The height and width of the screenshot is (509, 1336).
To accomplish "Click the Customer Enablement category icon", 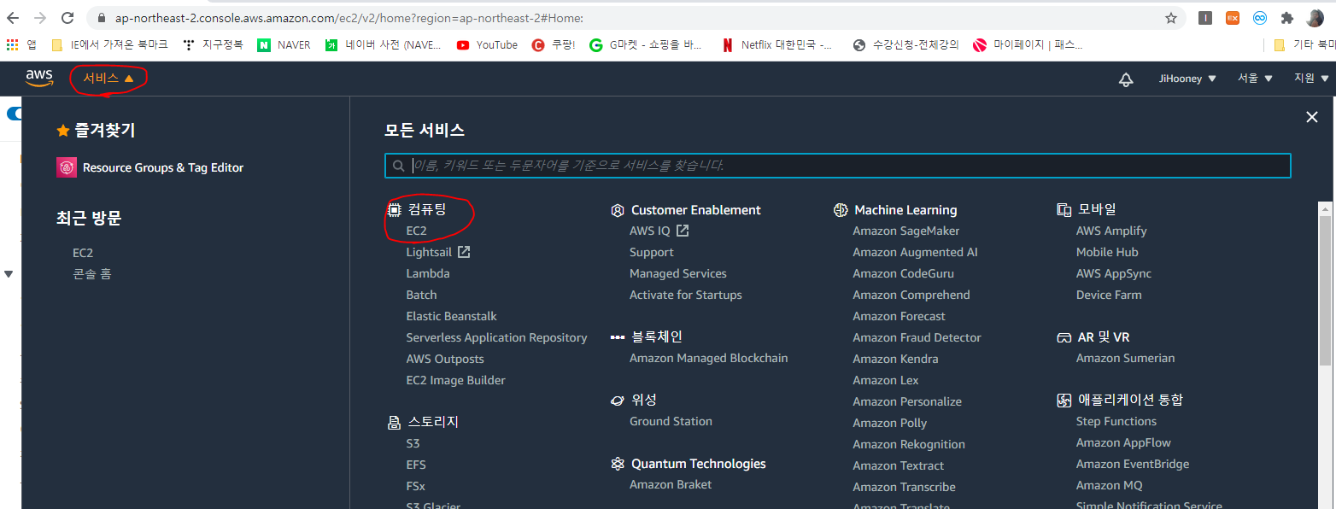I will click(x=618, y=210).
